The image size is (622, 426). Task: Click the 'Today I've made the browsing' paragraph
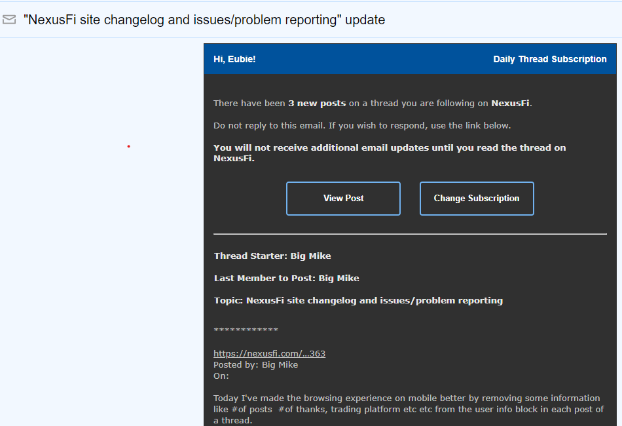click(409, 410)
